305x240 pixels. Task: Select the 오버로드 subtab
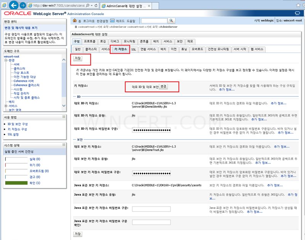(197, 49)
